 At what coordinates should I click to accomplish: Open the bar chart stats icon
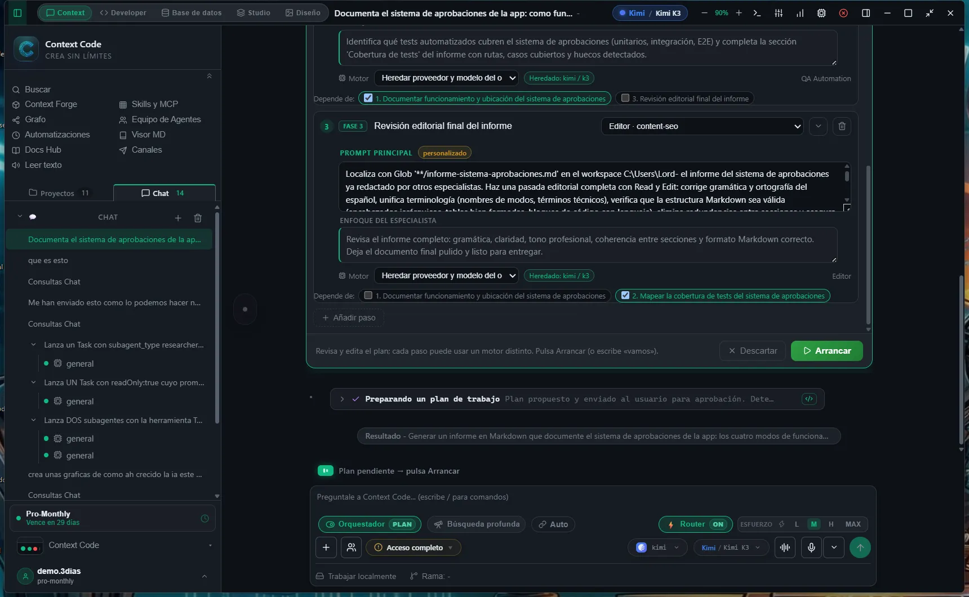click(x=800, y=12)
